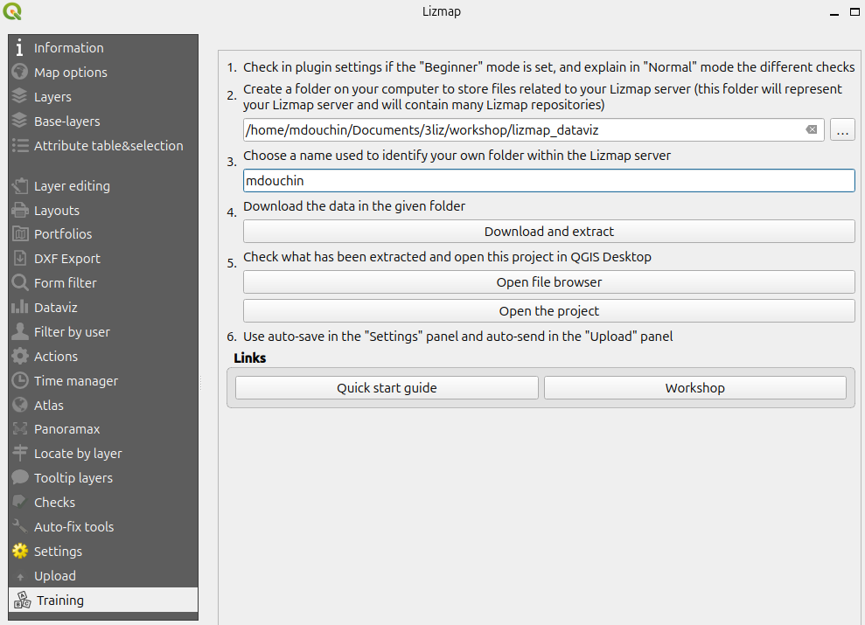
Task: Select the Training entry in sidebar
Action: pos(103,600)
